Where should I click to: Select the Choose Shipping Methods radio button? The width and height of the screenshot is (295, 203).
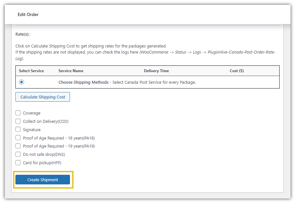[x=22, y=82]
